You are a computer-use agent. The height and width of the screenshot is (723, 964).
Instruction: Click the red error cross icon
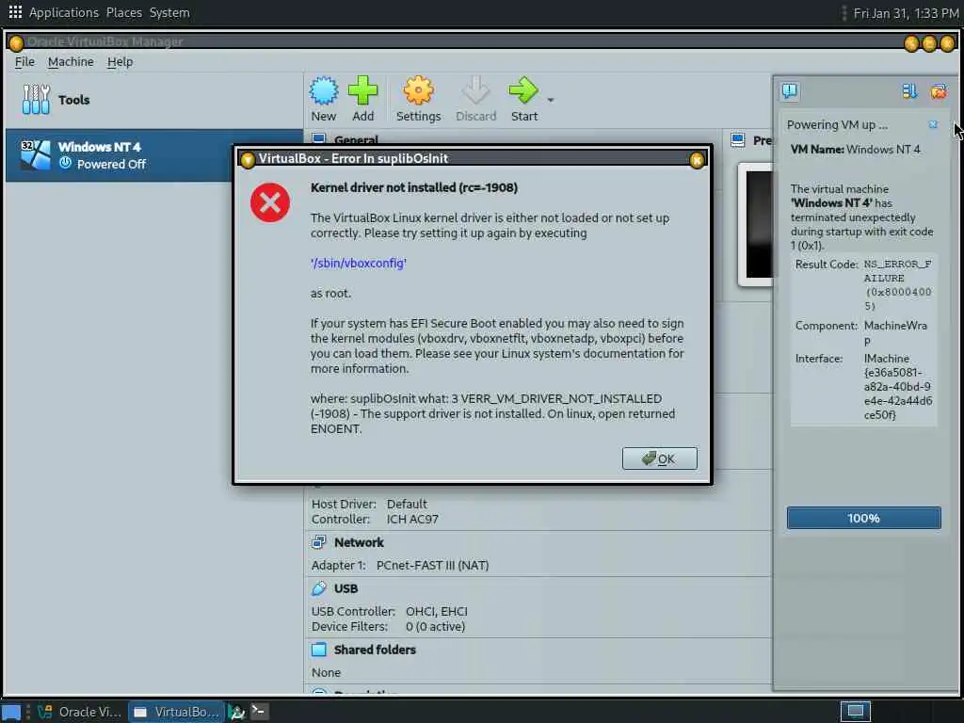point(270,202)
